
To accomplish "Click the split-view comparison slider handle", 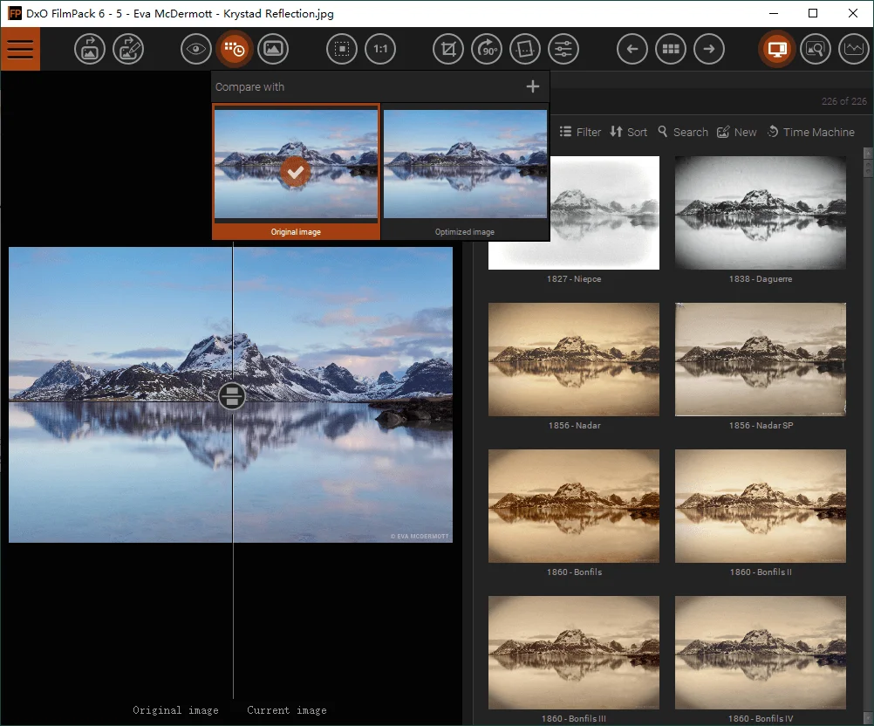I will click(232, 396).
